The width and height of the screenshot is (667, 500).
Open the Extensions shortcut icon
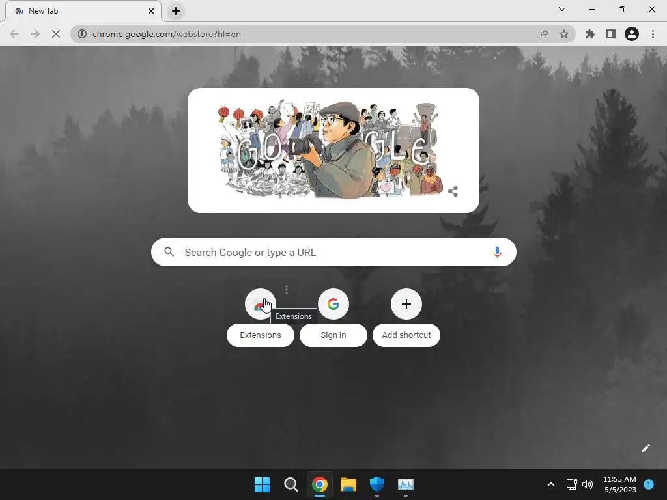(261, 304)
